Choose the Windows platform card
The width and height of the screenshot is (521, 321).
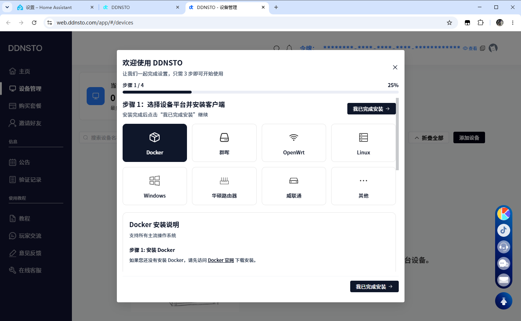[x=155, y=186]
